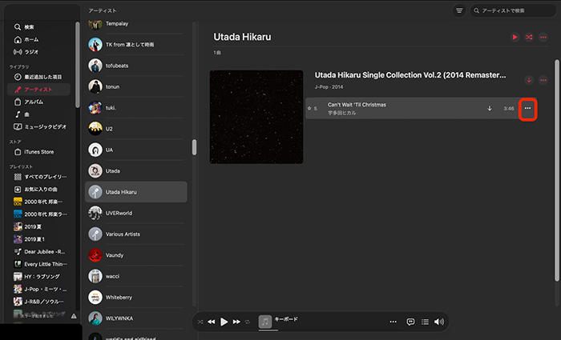Click the artist list scrollbar thumb

coord(194,147)
